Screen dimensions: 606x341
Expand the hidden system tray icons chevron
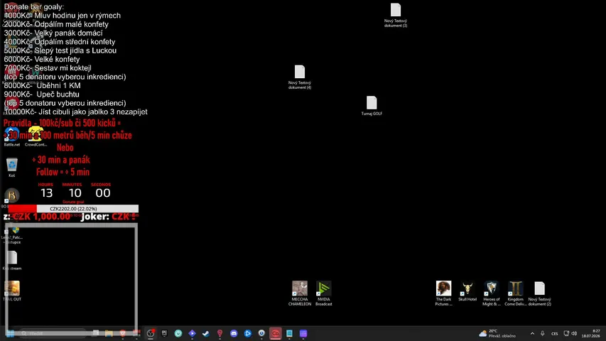click(x=532, y=333)
